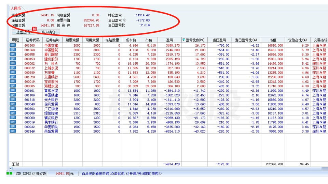This screenshot has height=184, width=328.
Task: Click green connection status indicator
Action: point(9,173)
